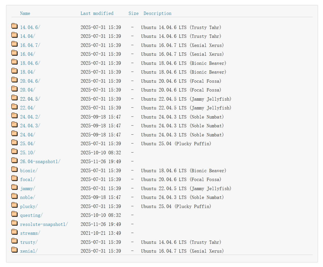Click folder icon beside 18.04/
The width and height of the screenshot is (323, 267).
(x=15, y=71)
